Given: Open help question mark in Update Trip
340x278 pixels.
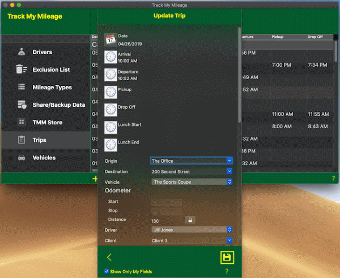Looking at the screenshot, I should pyautogui.click(x=227, y=272).
